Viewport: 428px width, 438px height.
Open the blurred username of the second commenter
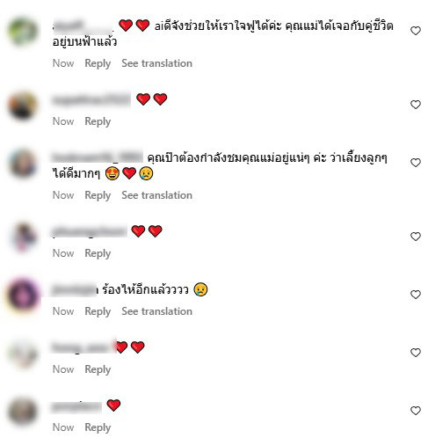click(91, 99)
